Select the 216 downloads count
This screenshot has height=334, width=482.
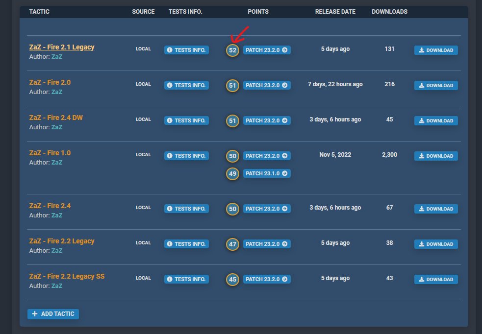point(389,84)
